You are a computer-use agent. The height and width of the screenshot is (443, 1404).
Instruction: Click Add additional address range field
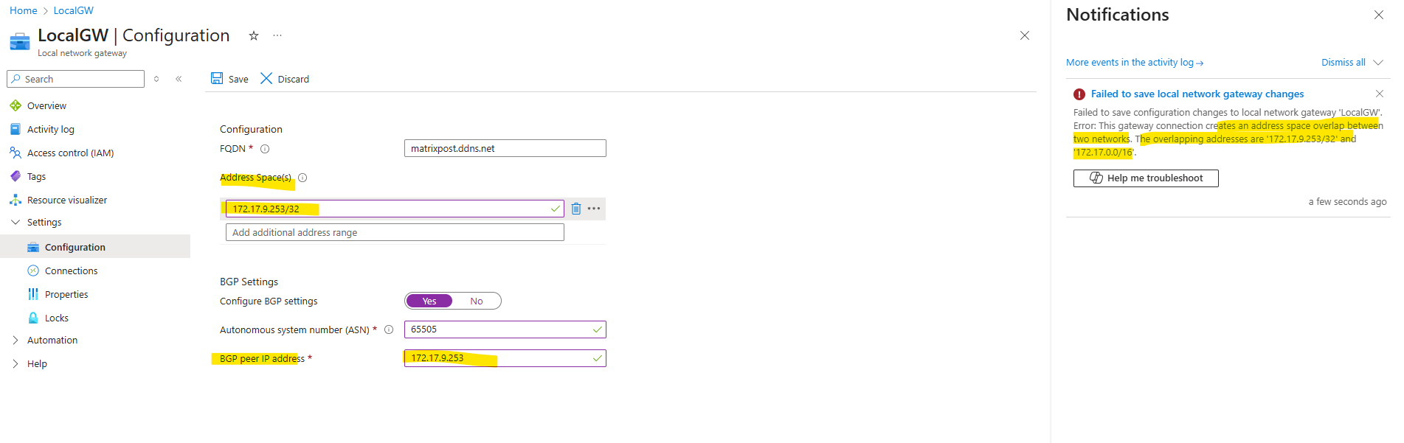395,232
